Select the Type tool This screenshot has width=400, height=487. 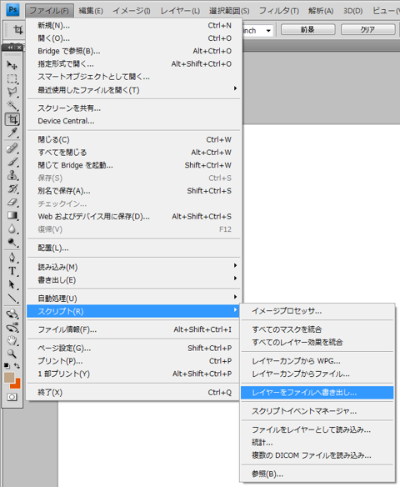coord(12,271)
